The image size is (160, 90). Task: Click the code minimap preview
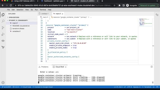coord(146,22)
